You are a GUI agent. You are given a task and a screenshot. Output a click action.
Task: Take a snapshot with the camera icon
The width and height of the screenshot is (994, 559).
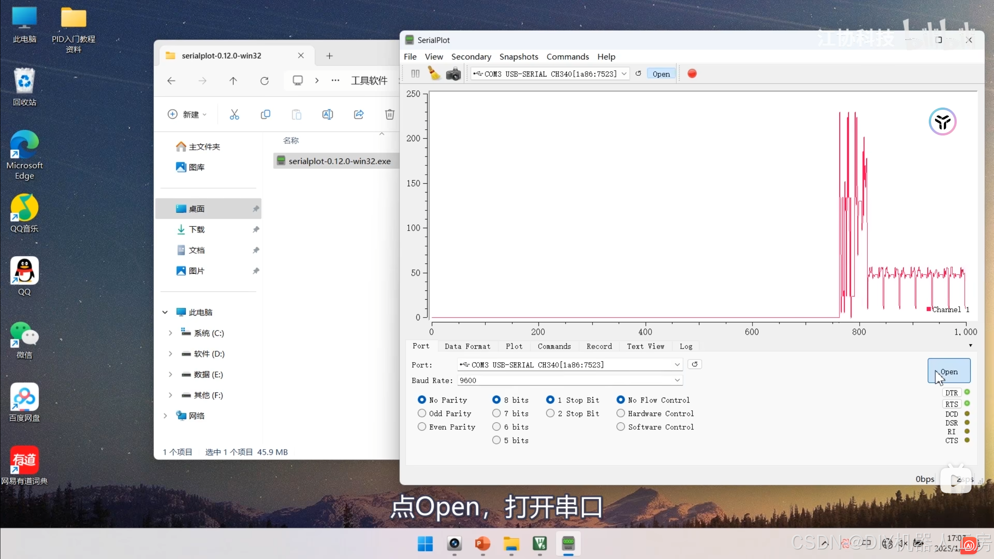click(x=453, y=74)
